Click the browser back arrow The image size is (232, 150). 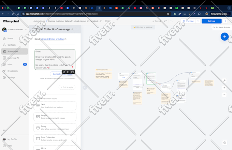[3, 14]
